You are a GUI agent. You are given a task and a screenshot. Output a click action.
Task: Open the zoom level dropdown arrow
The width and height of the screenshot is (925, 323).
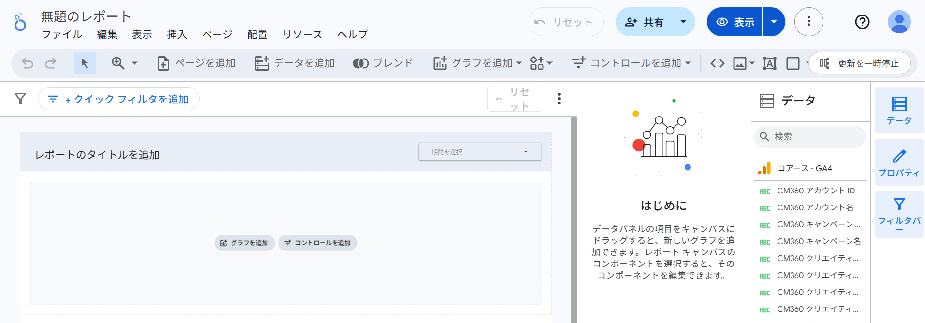pyautogui.click(x=135, y=63)
